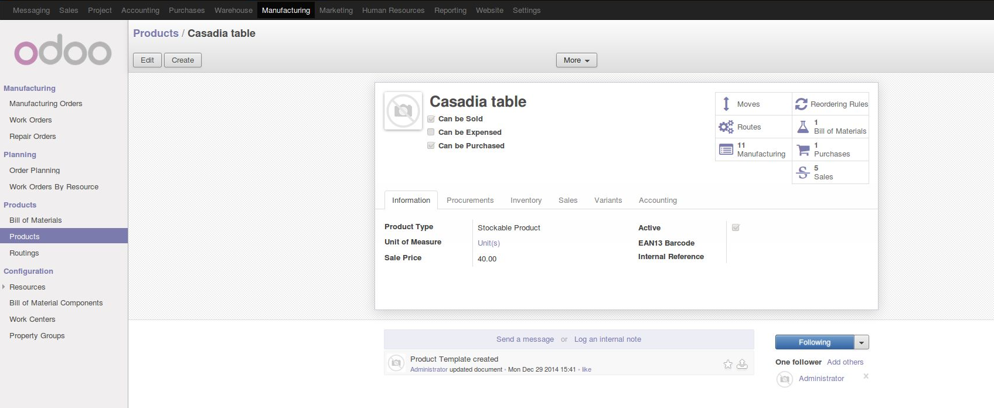Open the Sales top menu

(x=69, y=11)
